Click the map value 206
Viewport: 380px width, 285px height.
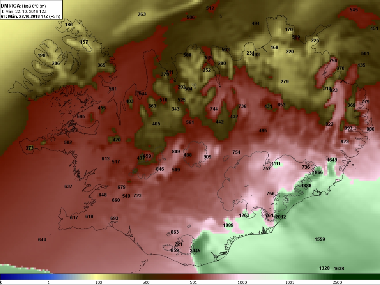tap(56, 63)
